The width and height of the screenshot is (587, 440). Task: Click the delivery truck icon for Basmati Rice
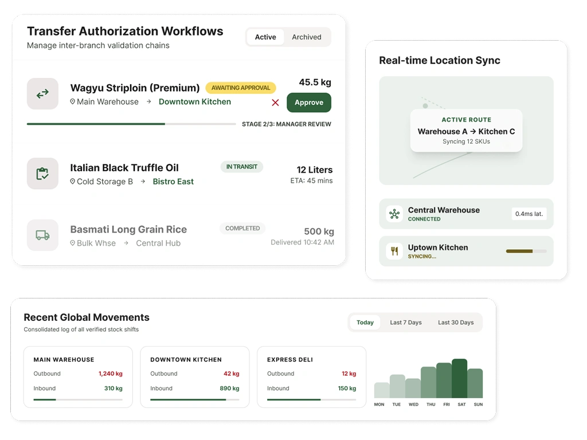tap(42, 235)
